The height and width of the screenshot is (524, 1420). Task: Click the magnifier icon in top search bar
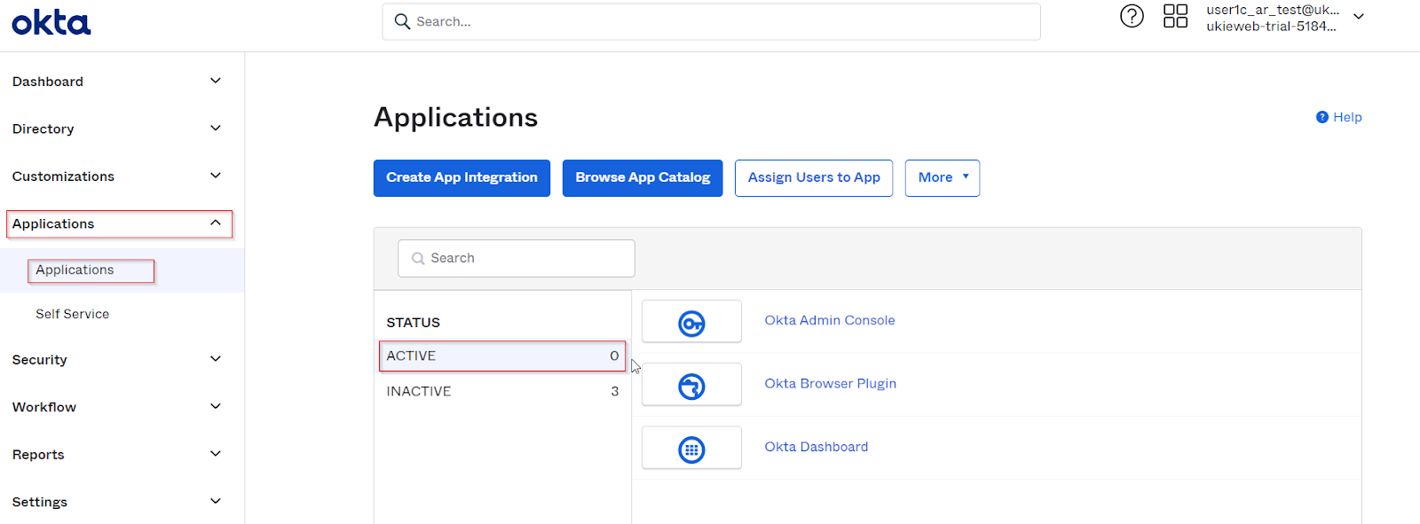point(402,21)
